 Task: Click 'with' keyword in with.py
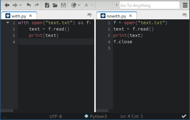click(x=23, y=23)
